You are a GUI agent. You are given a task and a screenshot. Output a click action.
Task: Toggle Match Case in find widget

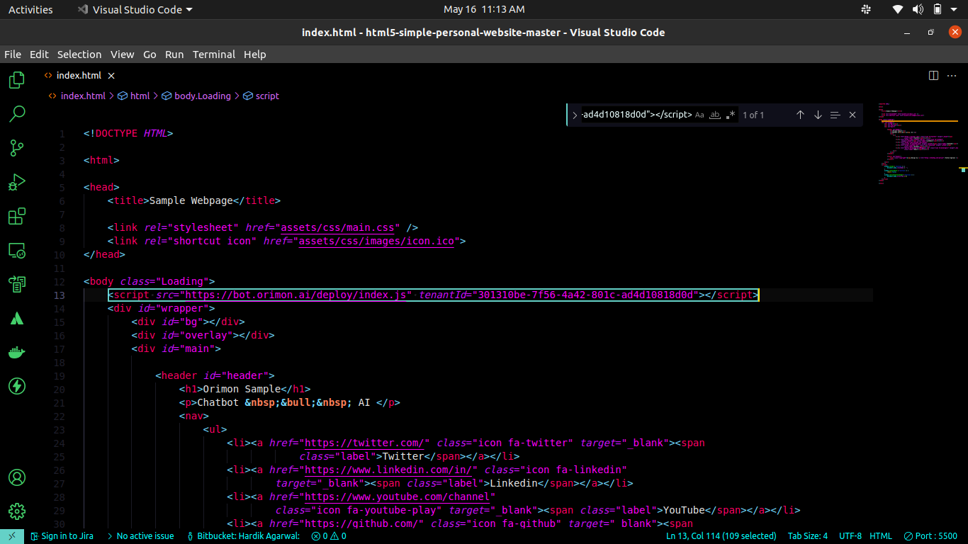tap(699, 115)
